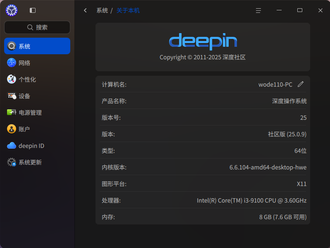This screenshot has height=248, width=330.
Task: Click the 类型 label
Action: point(108,151)
